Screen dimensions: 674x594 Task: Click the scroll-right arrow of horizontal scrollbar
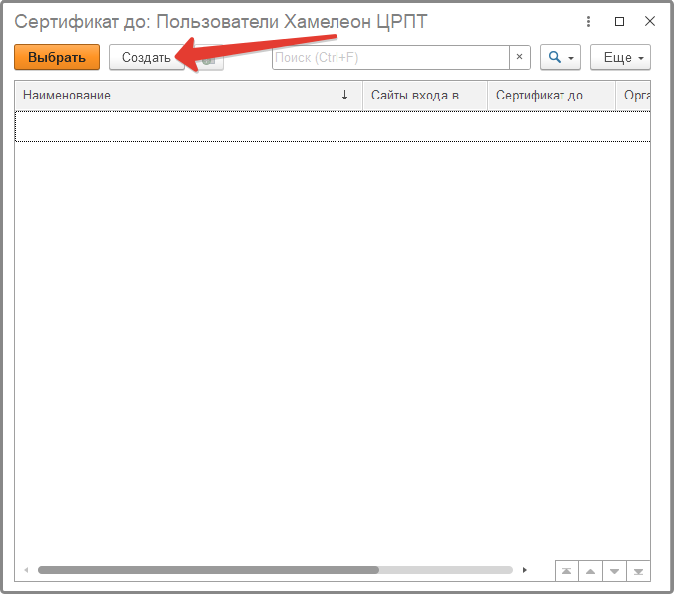tap(525, 570)
